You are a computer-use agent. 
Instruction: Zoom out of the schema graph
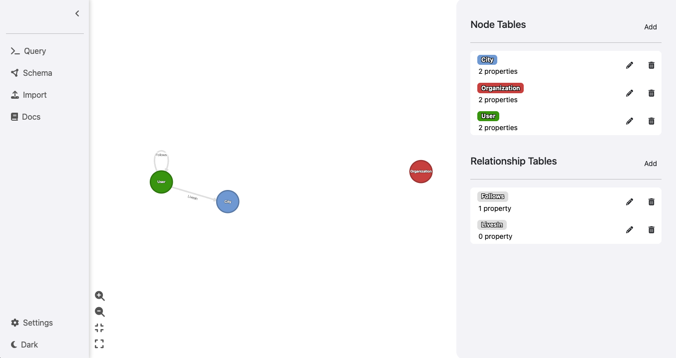coord(100,312)
